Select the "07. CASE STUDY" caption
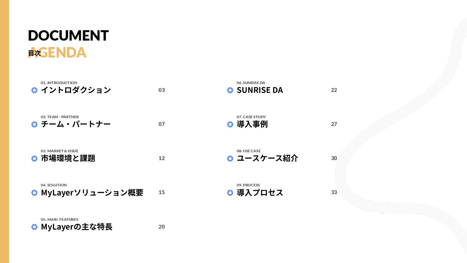Viewport: 467px width, 263px height. point(251,117)
